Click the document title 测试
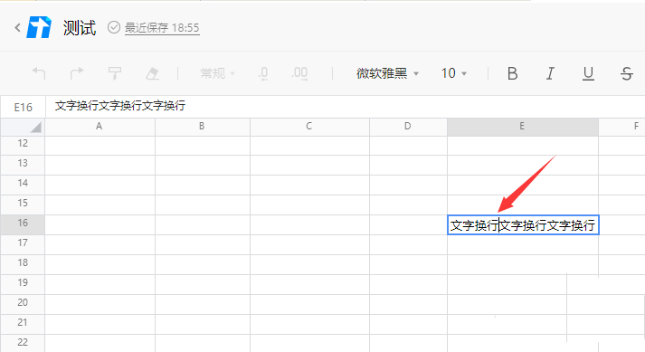 click(80, 27)
